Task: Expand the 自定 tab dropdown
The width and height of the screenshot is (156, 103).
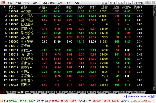Action: tap(102, 92)
